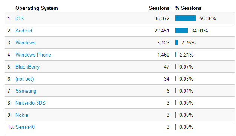This screenshot has height=136, width=236.
Task: Select the Samsung link
Action: tap(26, 91)
